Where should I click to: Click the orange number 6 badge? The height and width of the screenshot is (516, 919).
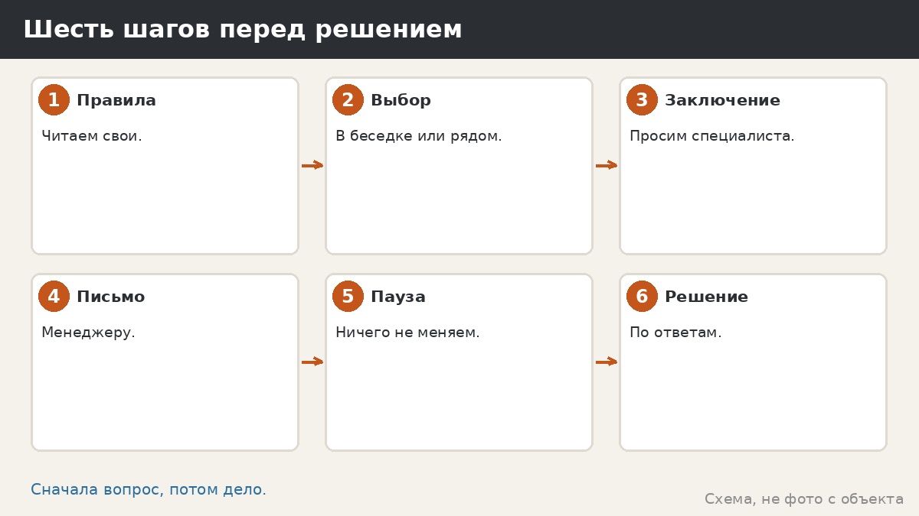pyautogui.click(x=642, y=297)
